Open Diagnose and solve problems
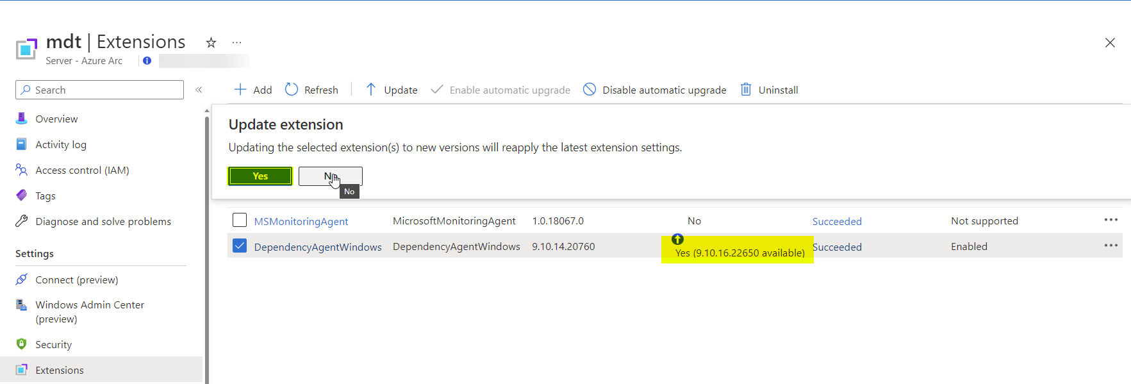Viewport: 1131px width, 384px height. pyautogui.click(x=103, y=222)
